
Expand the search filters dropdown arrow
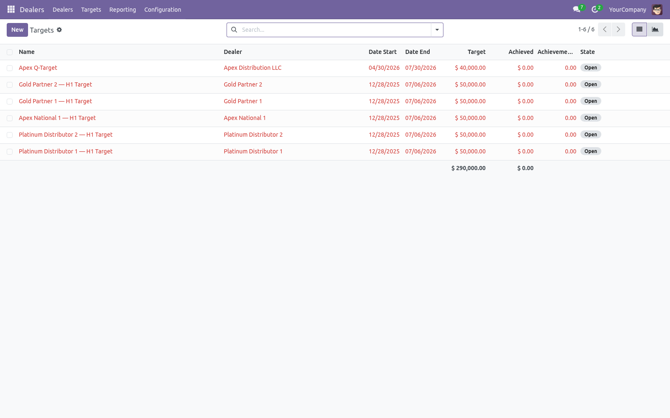437,30
